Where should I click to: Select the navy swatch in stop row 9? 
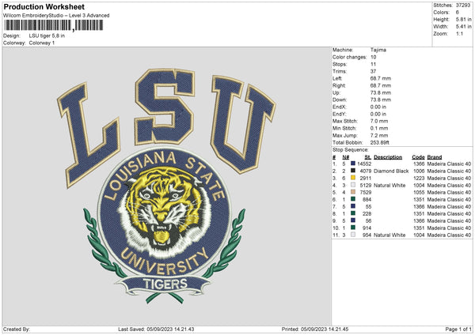coord(353,220)
